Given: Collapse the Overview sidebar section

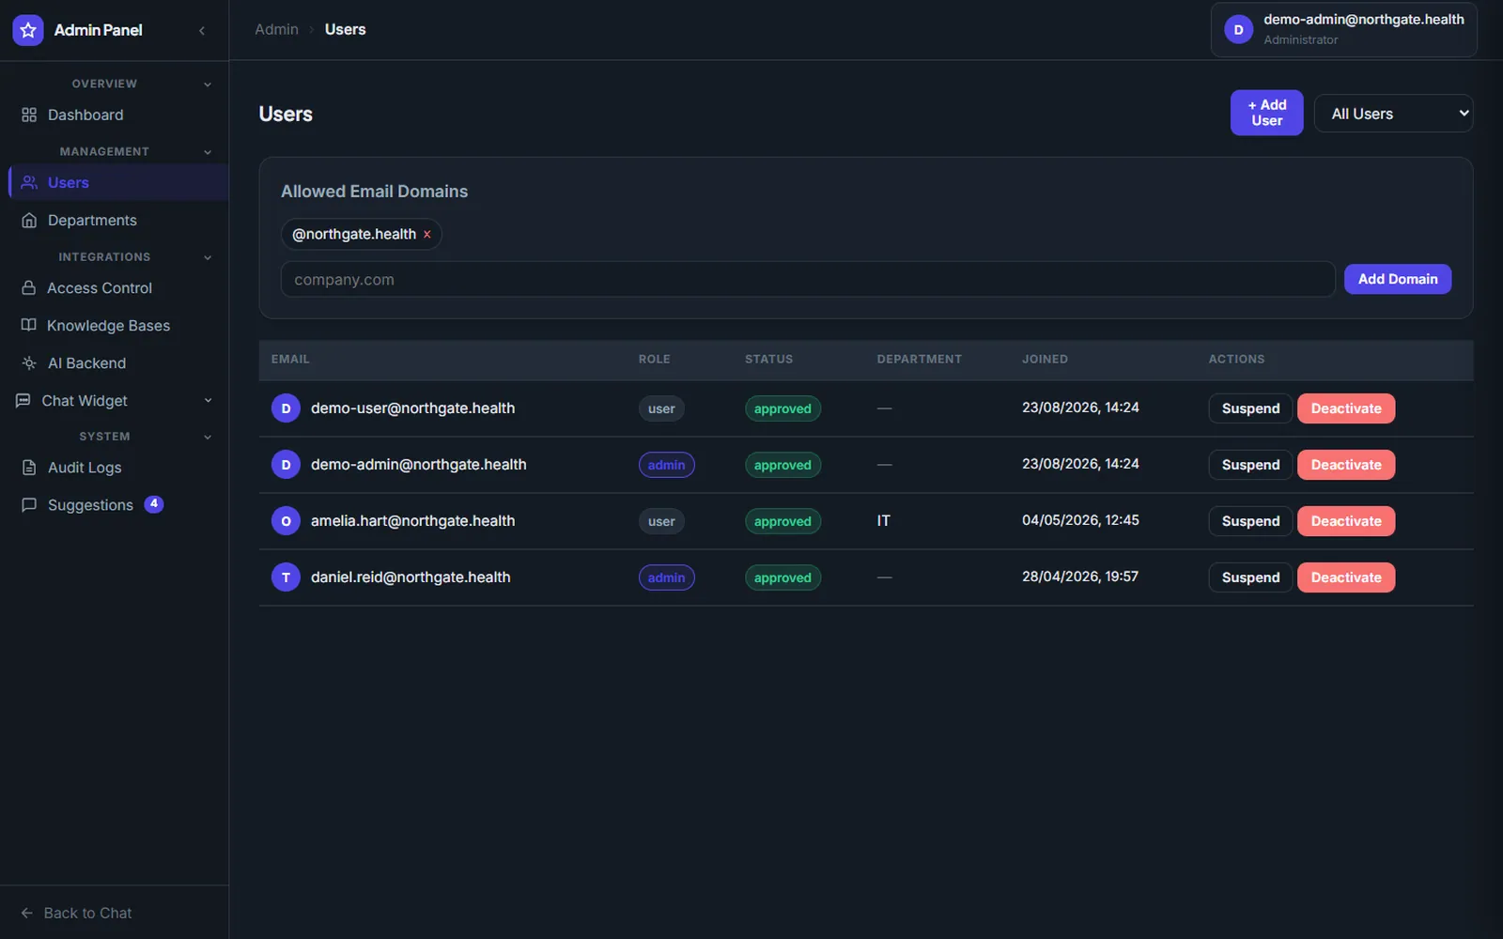Looking at the screenshot, I should pyautogui.click(x=208, y=85).
